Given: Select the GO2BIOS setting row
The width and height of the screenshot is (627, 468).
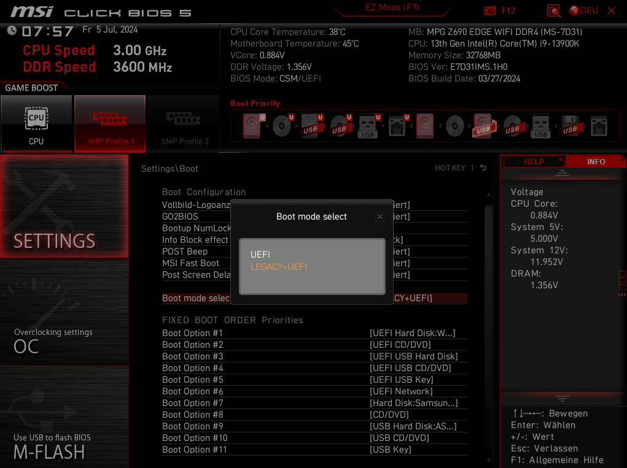Looking at the screenshot, I should pyautogui.click(x=314, y=217).
